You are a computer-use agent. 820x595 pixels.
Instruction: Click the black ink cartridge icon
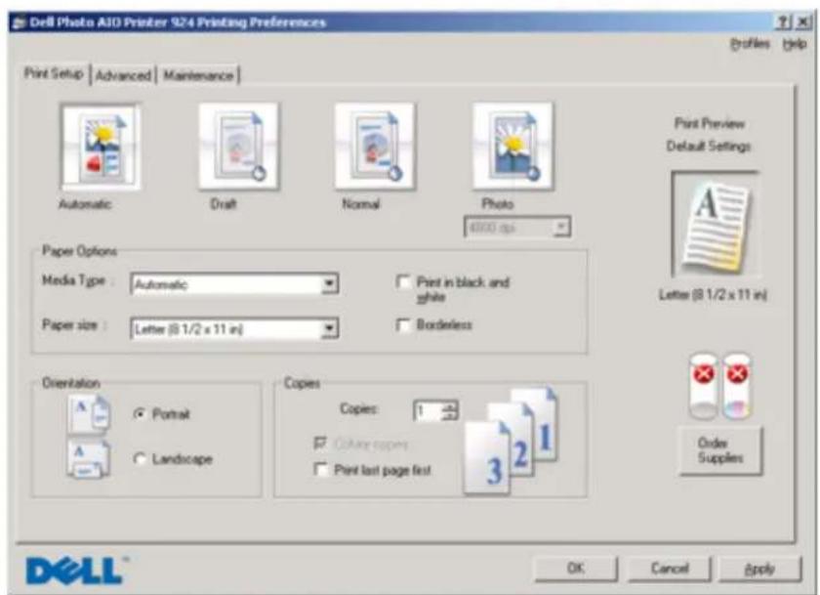[x=704, y=386]
